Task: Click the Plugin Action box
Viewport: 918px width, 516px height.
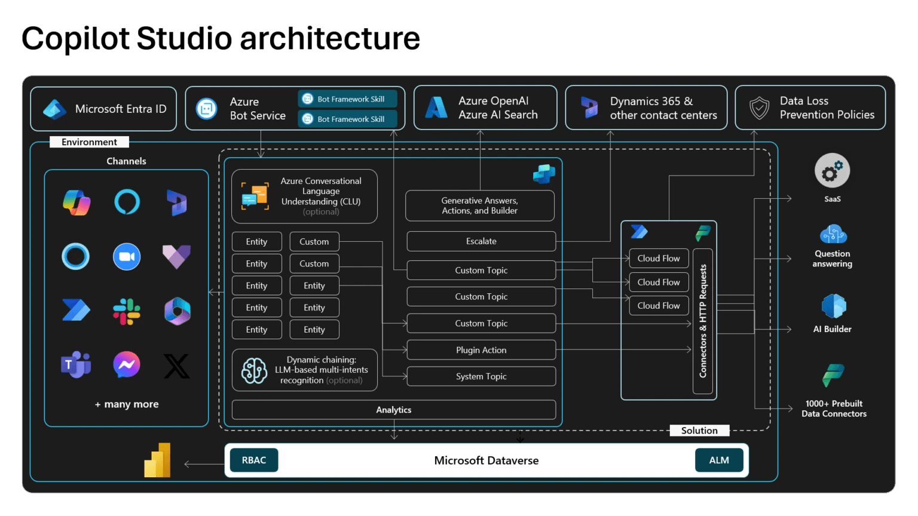Action: pyautogui.click(x=481, y=350)
